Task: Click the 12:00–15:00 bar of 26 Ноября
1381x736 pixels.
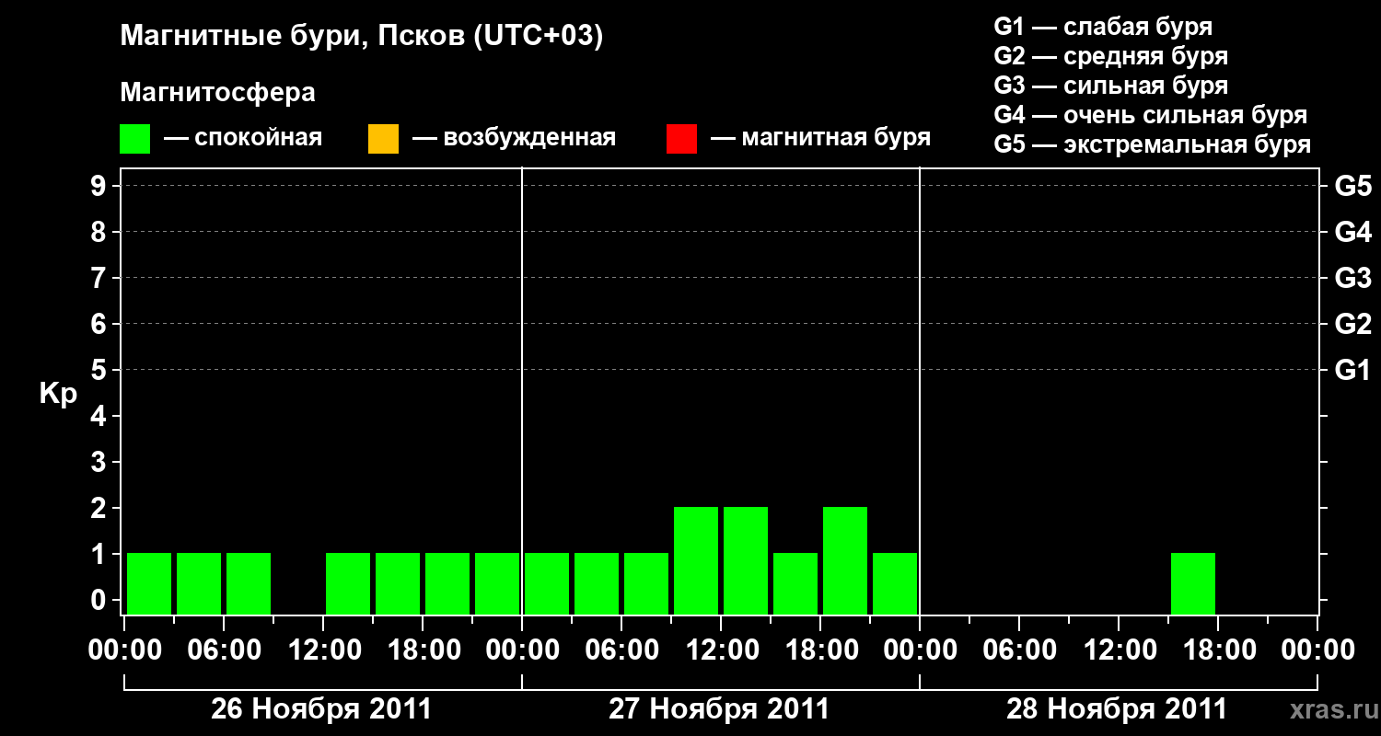Action: point(348,583)
